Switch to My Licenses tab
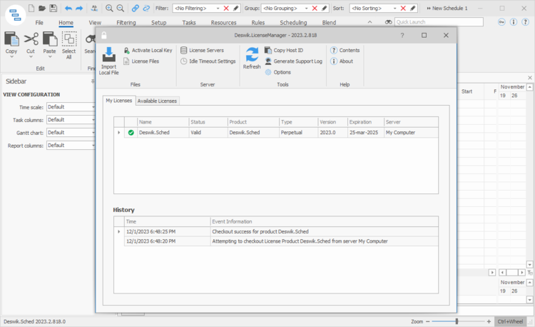535x327 pixels. pos(118,101)
